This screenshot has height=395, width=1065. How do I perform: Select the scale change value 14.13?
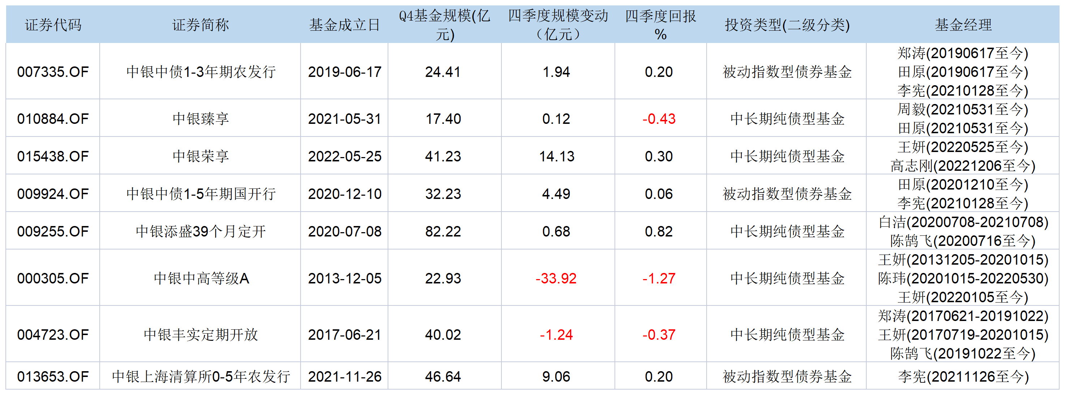click(x=556, y=156)
